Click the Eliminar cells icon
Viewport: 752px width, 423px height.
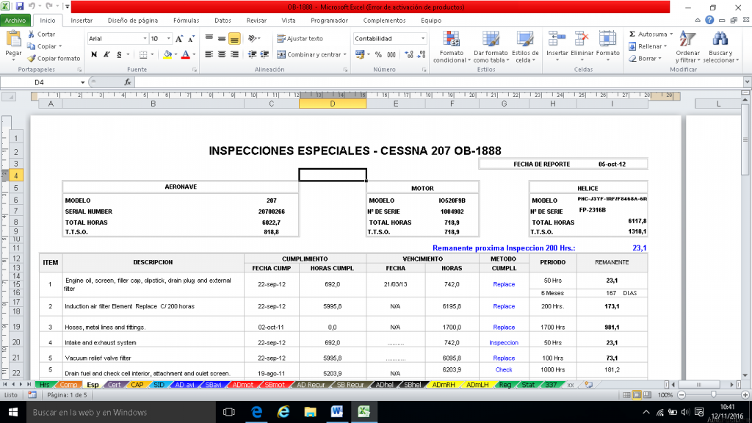click(582, 40)
